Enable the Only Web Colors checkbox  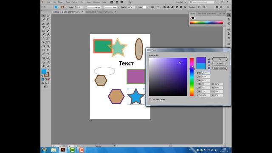(150, 99)
